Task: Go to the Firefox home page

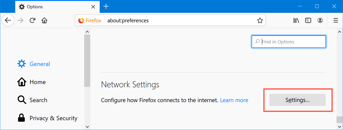Action: click(x=44, y=20)
